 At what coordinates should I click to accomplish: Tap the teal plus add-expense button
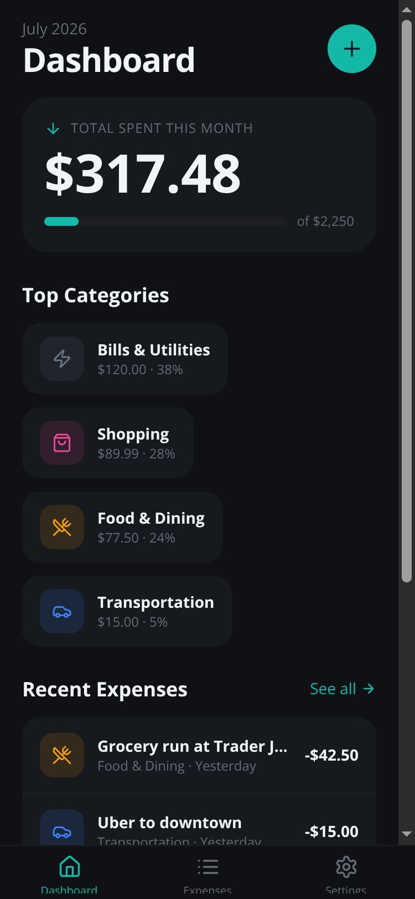352,49
